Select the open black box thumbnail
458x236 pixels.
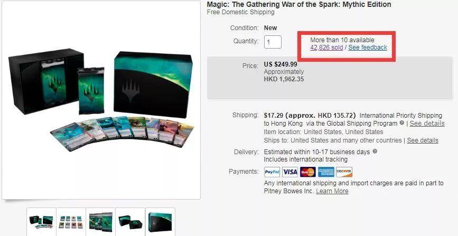(130, 222)
